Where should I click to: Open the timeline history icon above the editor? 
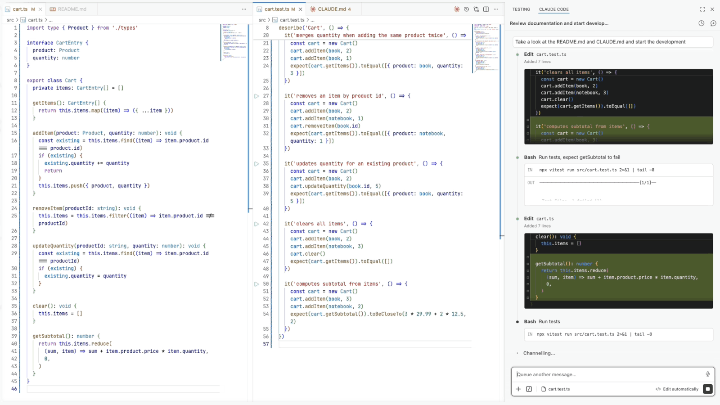467,9
